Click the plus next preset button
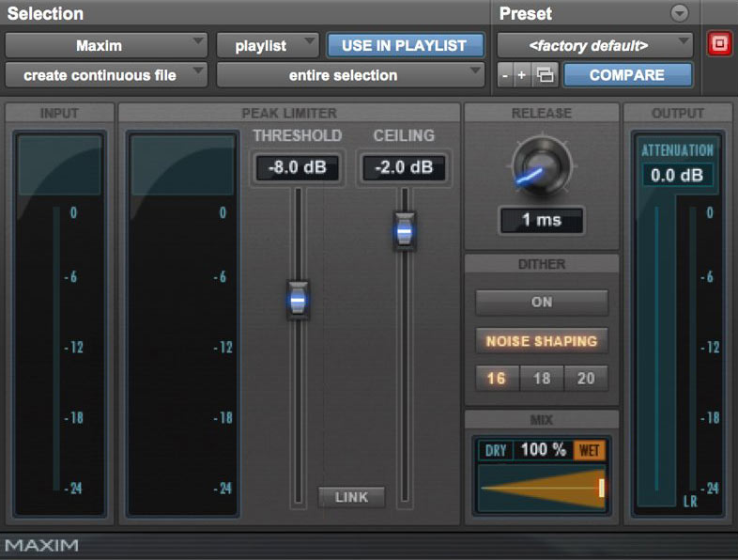738x560 pixels. (522, 75)
